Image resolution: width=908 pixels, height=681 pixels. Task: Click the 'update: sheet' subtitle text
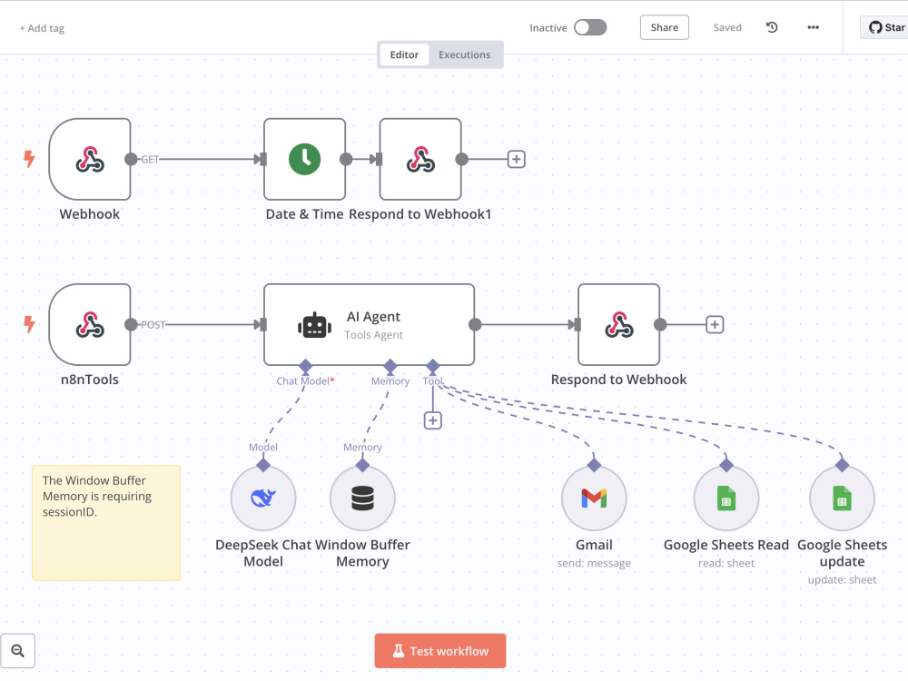click(x=842, y=579)
